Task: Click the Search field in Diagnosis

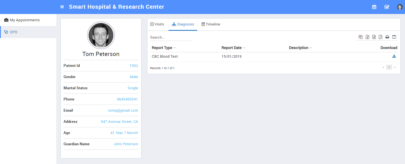Action: [x=170, y=37]
